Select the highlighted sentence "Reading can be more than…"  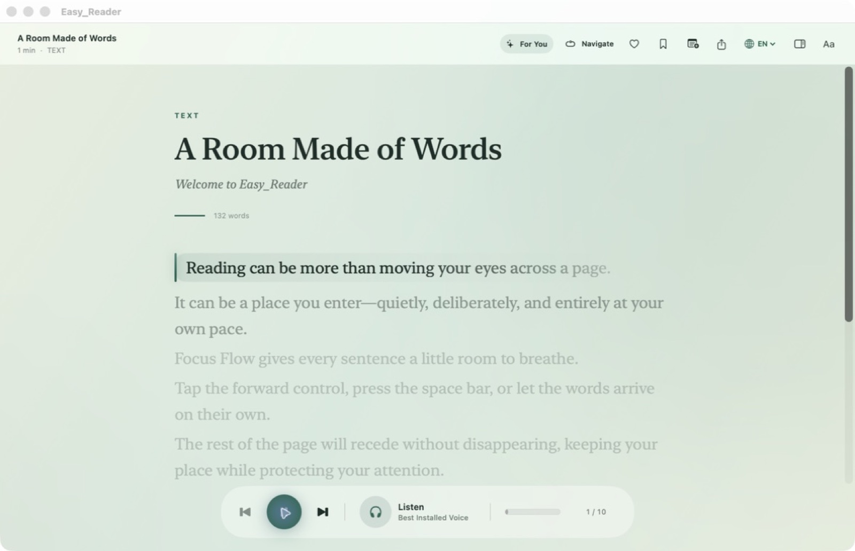(x=398, y=267)
